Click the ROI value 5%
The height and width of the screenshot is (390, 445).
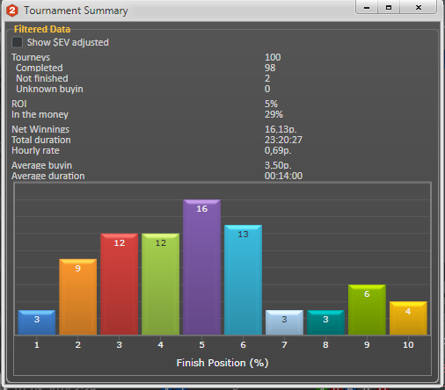pos(271,104)
